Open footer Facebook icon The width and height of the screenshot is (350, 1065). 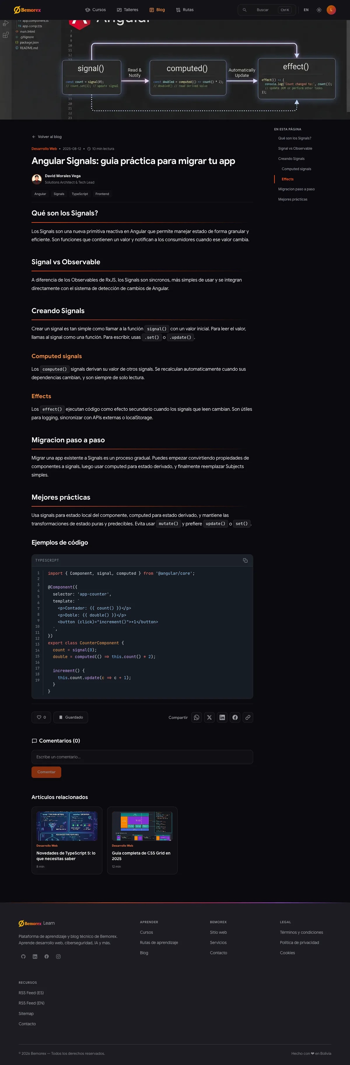tap(47, 956)
